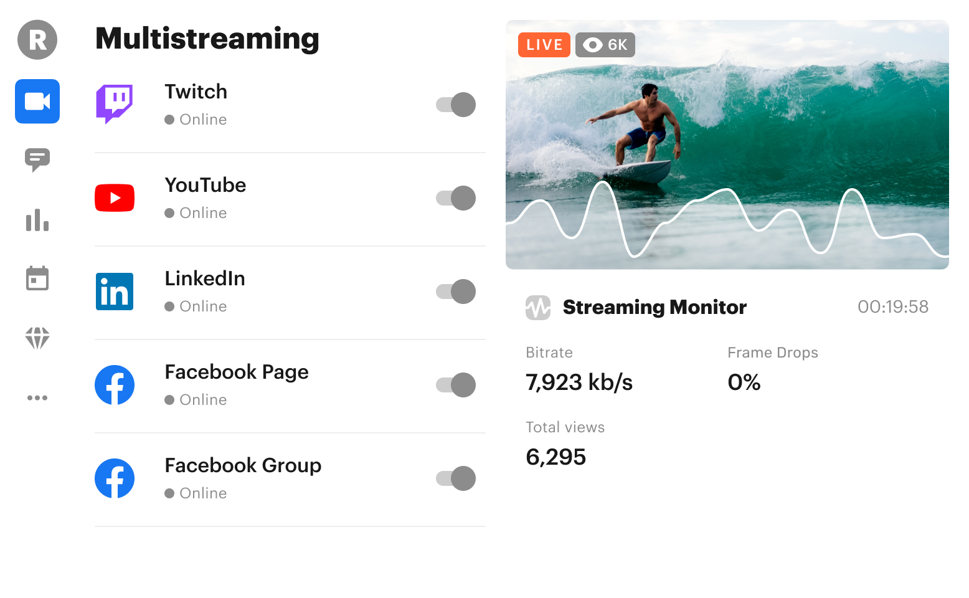The width and height of the screenshot is (969, 598).
Task: Toggle the Facebook Group stream
Action: point(455,478)
